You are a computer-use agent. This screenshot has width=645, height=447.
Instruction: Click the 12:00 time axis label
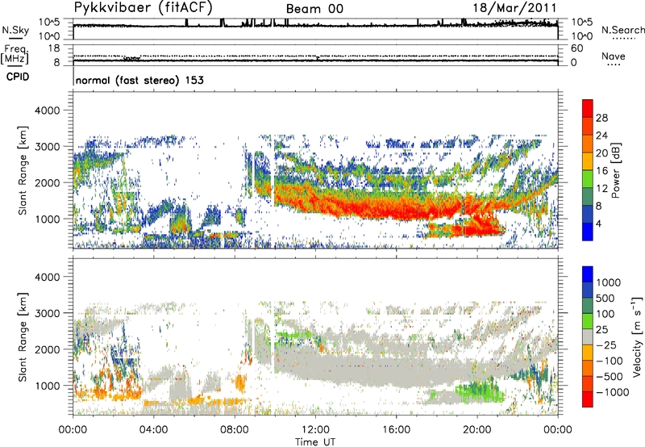click(x=315, y=430)
